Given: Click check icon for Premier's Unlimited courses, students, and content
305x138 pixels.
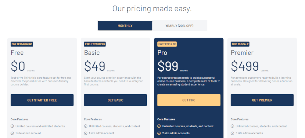Looking at the screenshot, I should point(232,126).
